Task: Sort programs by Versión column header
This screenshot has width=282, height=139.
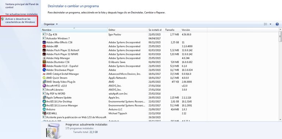Action: pyautogui.click(x=194, y=30)
